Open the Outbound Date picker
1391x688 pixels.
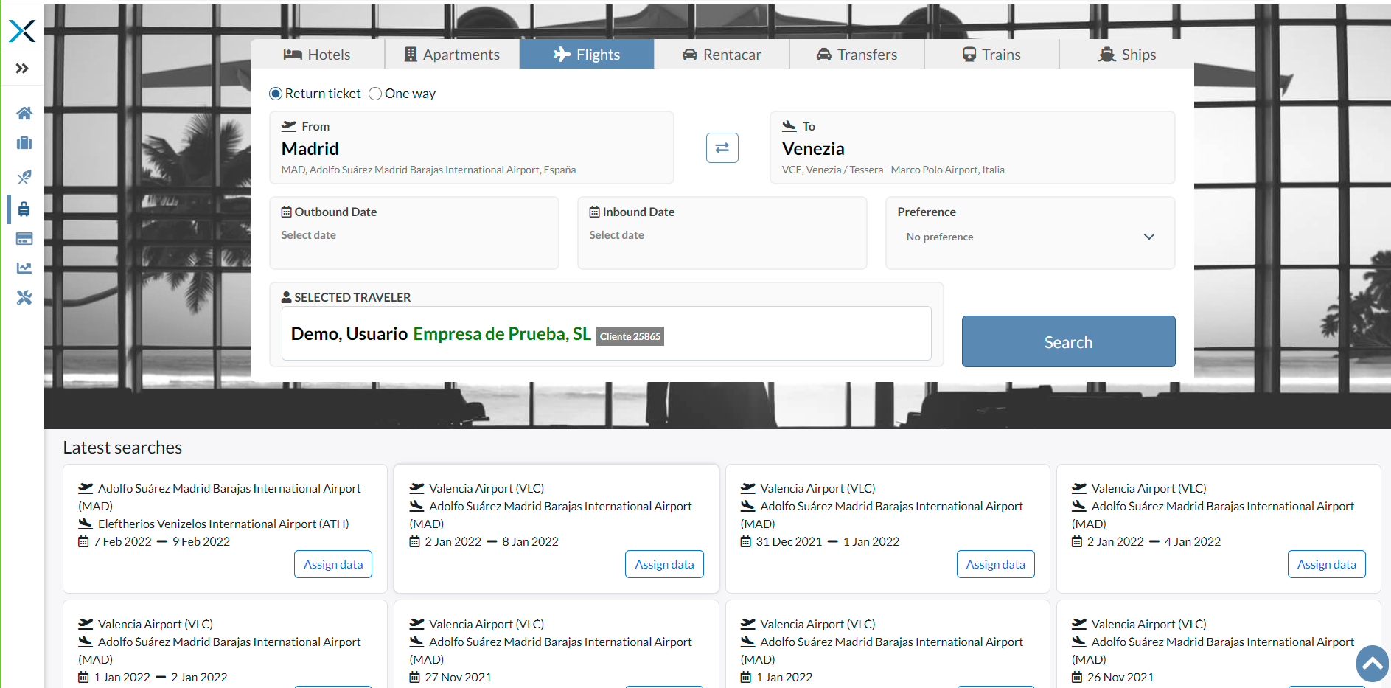(x=414, y=233)
